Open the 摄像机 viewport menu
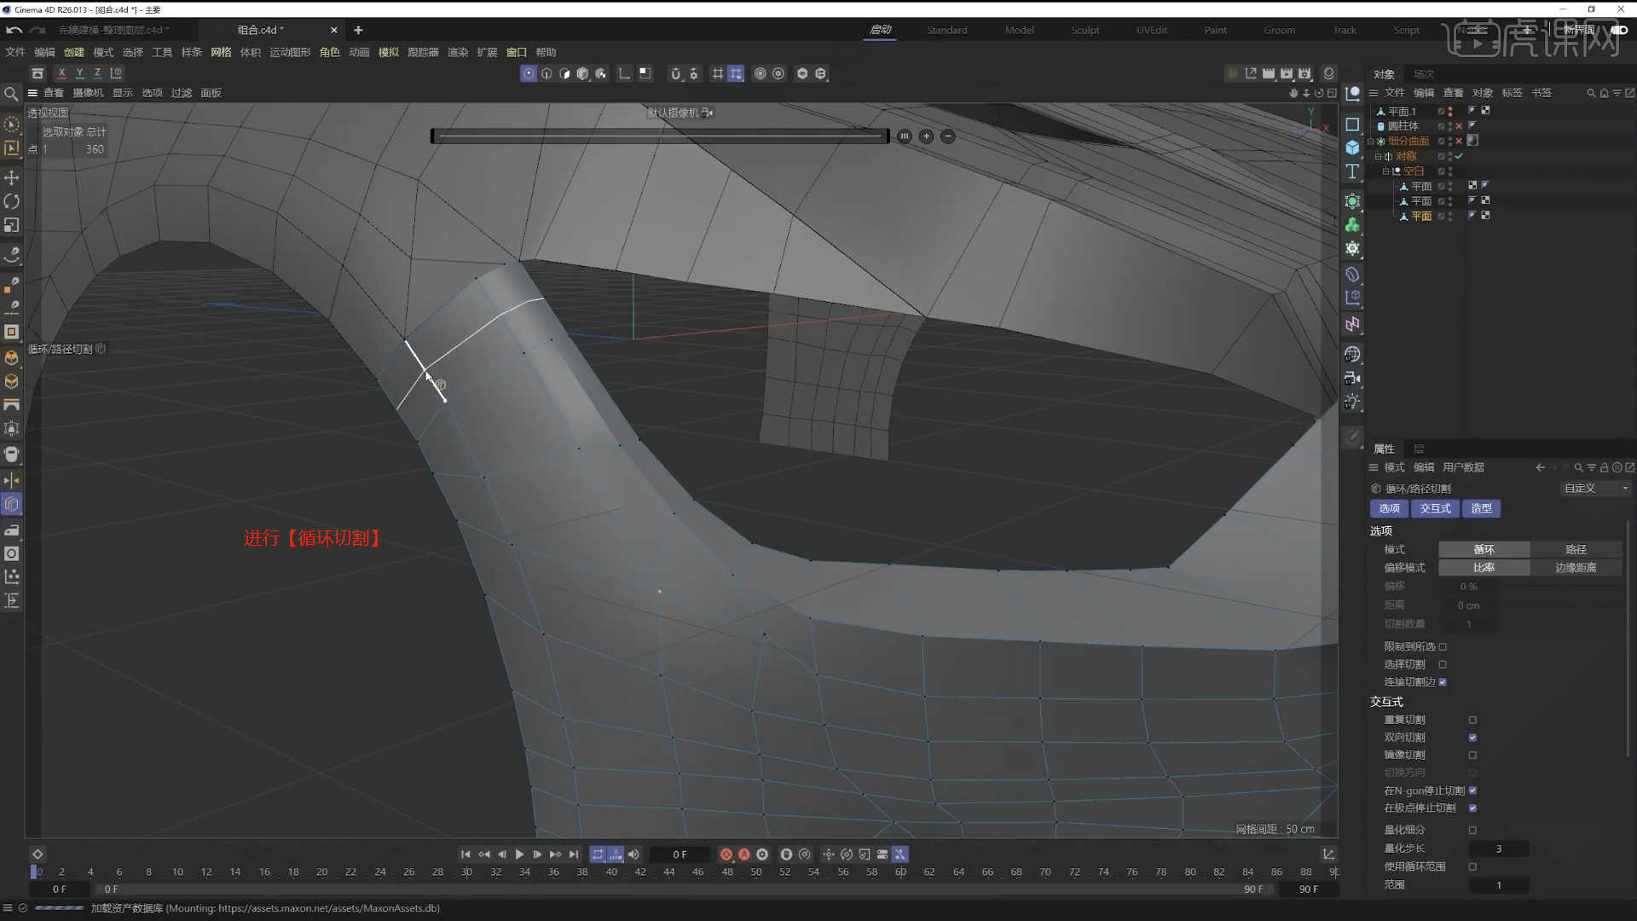 [88, 93]
